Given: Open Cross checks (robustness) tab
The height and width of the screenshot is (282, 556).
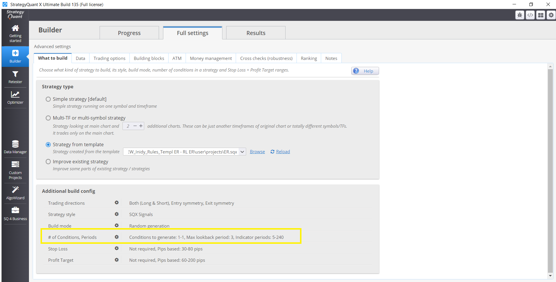Looking at the screenshot, I should tap(266, 58).
